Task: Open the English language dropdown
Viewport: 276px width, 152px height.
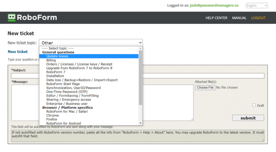Action: tap(256, 6)
